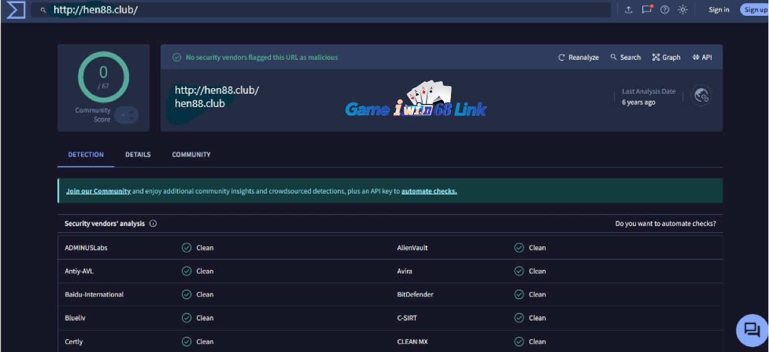Click the clean check icon for Certly
This screenshot has width=769, height=352.
click(x=186, y=342)
